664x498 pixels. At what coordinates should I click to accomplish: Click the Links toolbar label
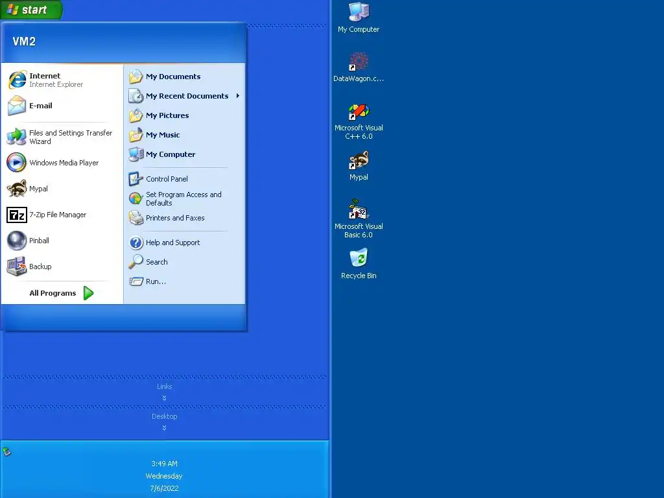164,386
